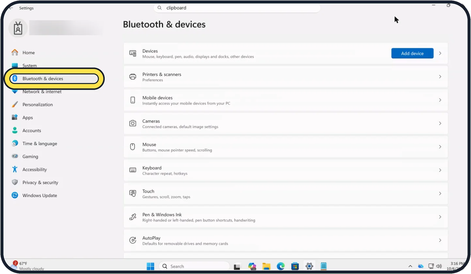Image resolution: width=471 pixels, height=274 pixels.
Task: Select the mouse icon in the Mouse row
Action: point(133,147)
